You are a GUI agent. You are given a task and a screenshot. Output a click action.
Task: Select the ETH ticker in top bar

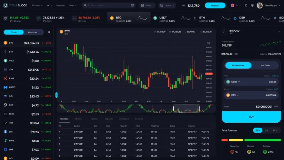202,18
